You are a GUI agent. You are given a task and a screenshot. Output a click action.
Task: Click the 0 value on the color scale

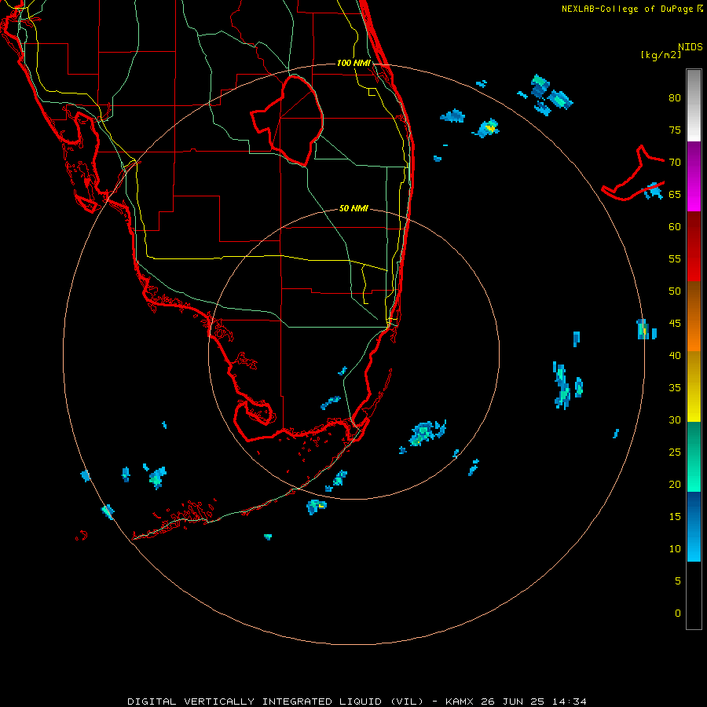678,614
